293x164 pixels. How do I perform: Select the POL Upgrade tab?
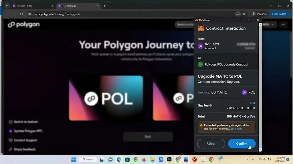click(x=78, y=6)
